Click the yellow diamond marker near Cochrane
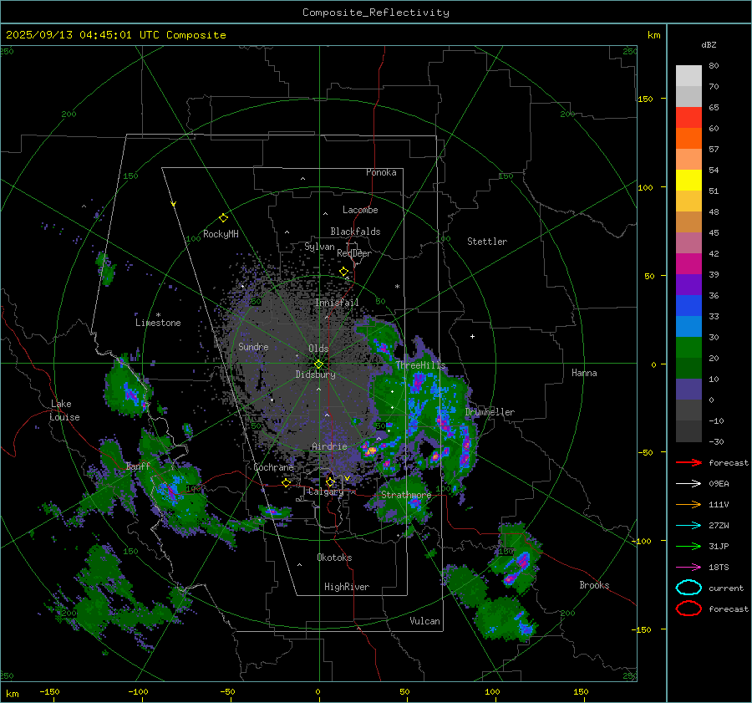752x703 pixels. (287, 483)
